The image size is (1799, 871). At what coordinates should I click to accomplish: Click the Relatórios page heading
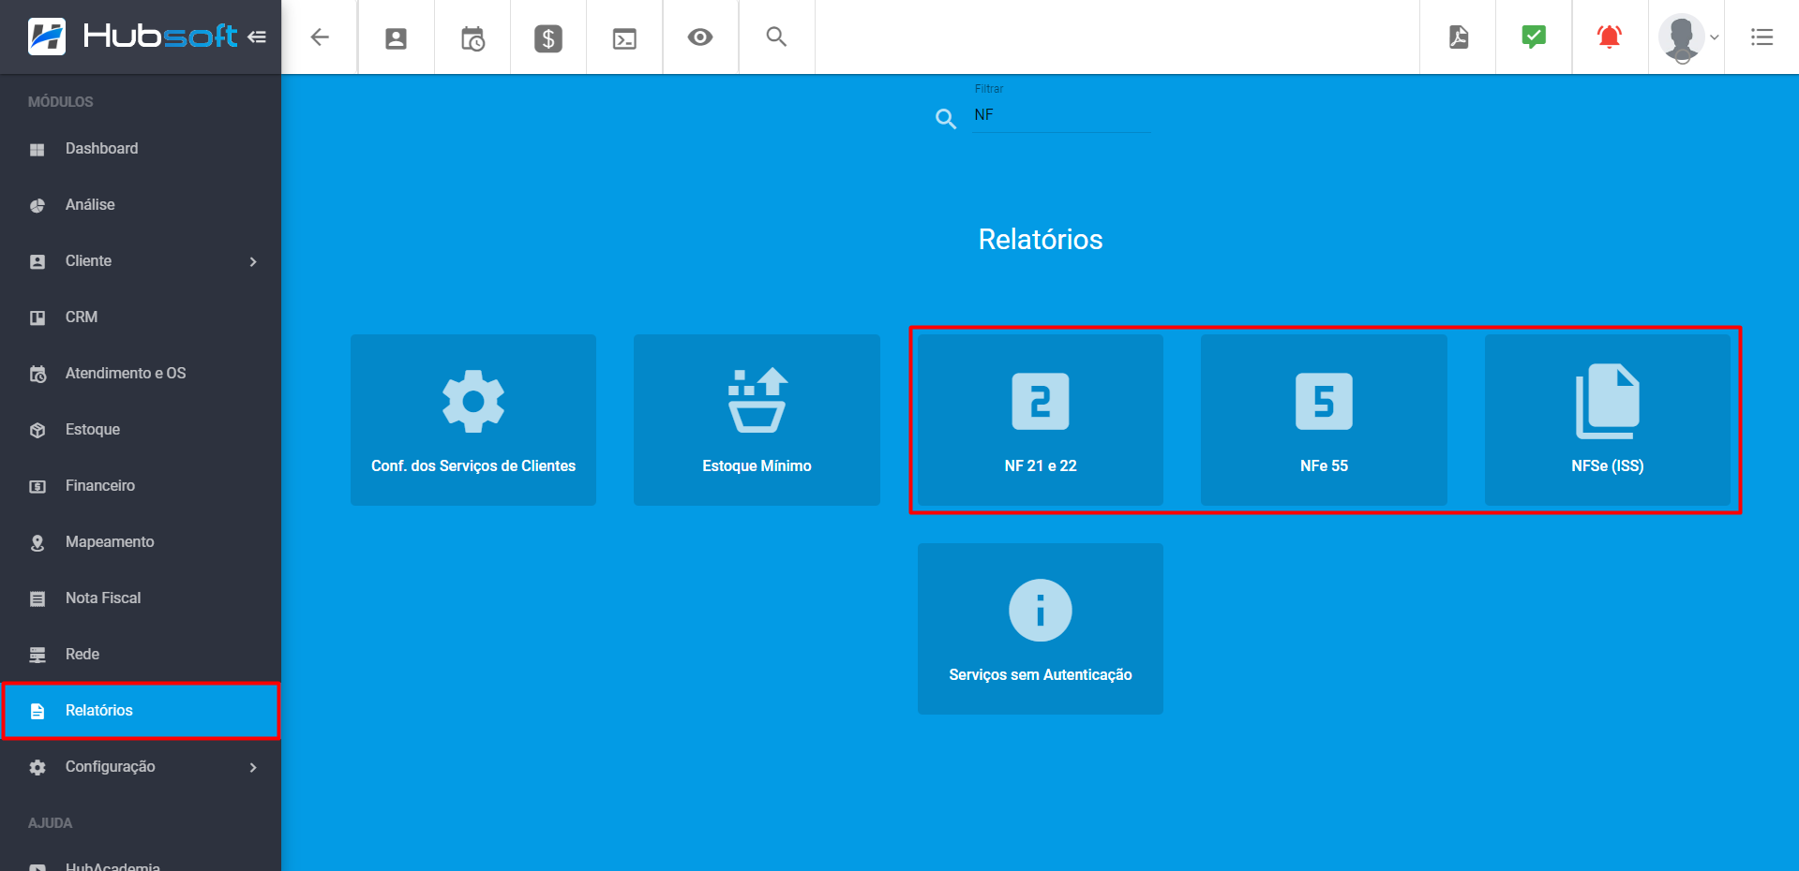[1041, 240]
